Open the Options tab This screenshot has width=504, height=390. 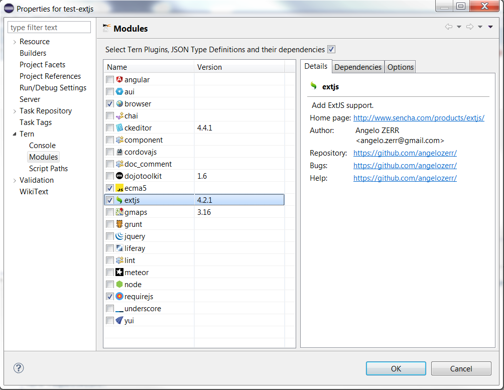pos(400,66)
